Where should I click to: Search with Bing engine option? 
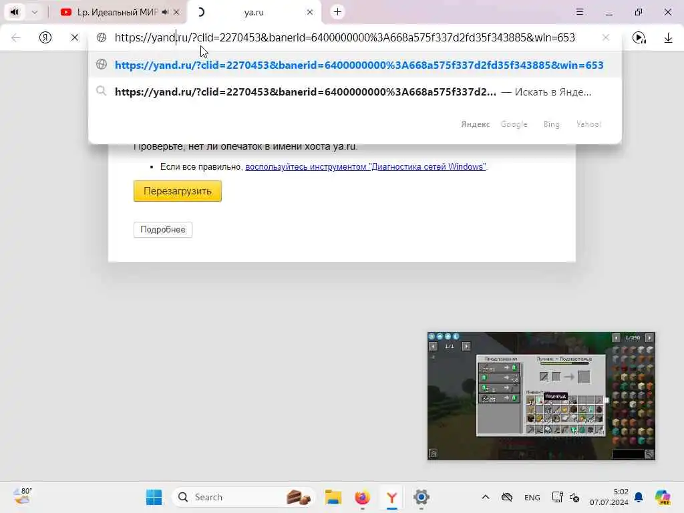click(551, 124)
